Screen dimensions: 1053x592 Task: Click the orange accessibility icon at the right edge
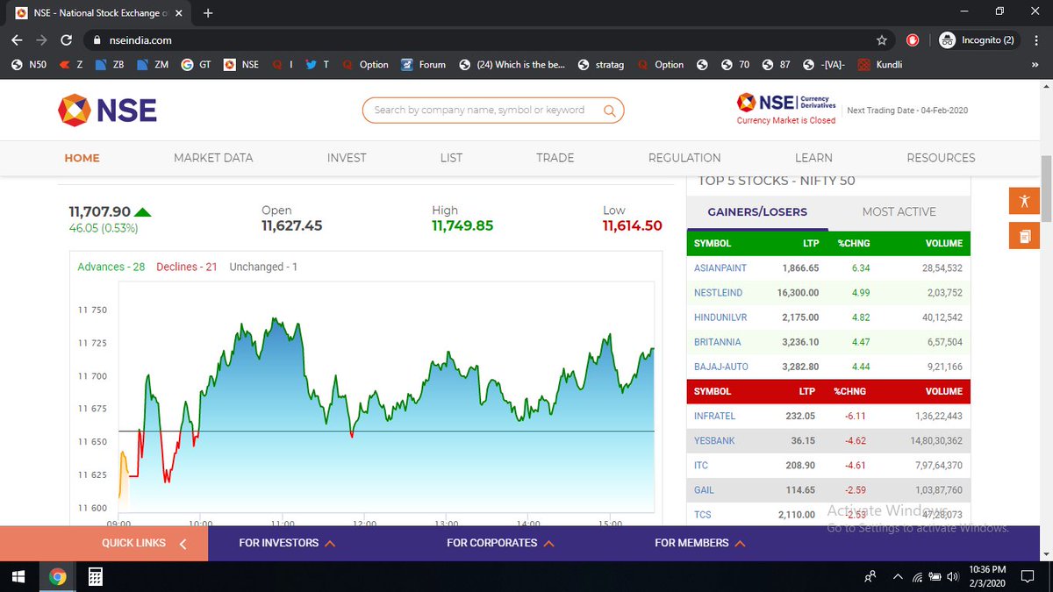(x=1024, y=200)
